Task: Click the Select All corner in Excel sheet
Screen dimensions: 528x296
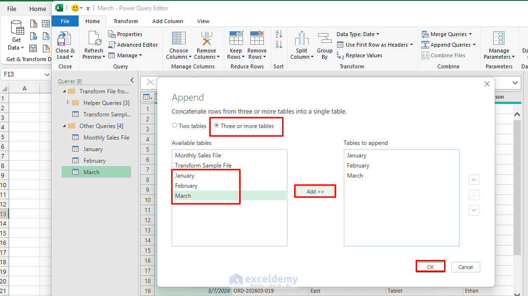Action: (x=4, y=89)
